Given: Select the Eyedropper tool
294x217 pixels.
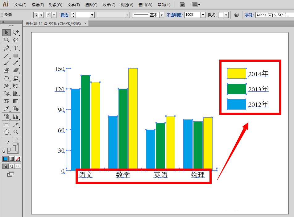Looking at the screenshot, I should 6,109.
